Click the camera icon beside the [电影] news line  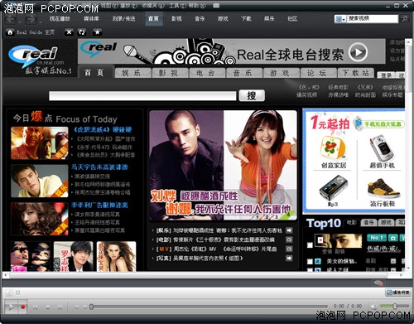(x=289, y=239)
